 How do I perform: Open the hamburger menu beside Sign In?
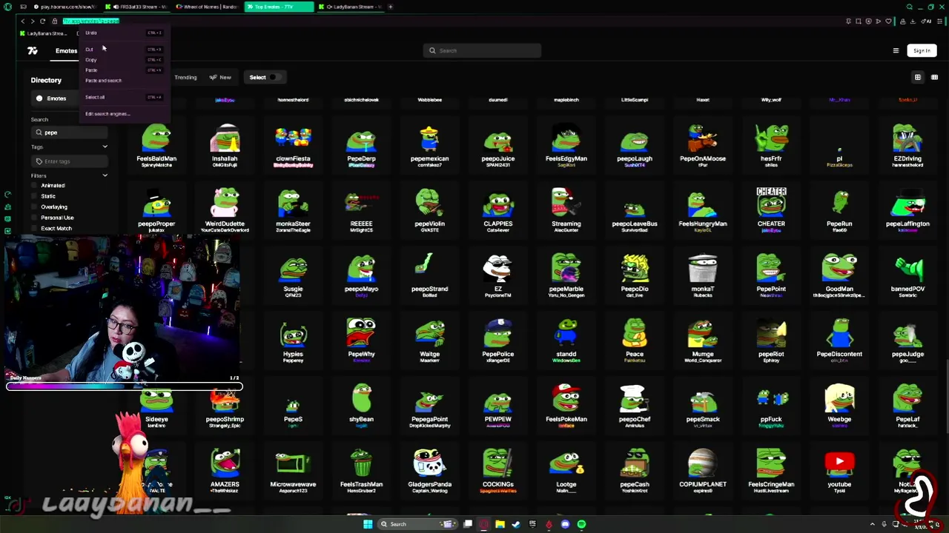[896, 50]
